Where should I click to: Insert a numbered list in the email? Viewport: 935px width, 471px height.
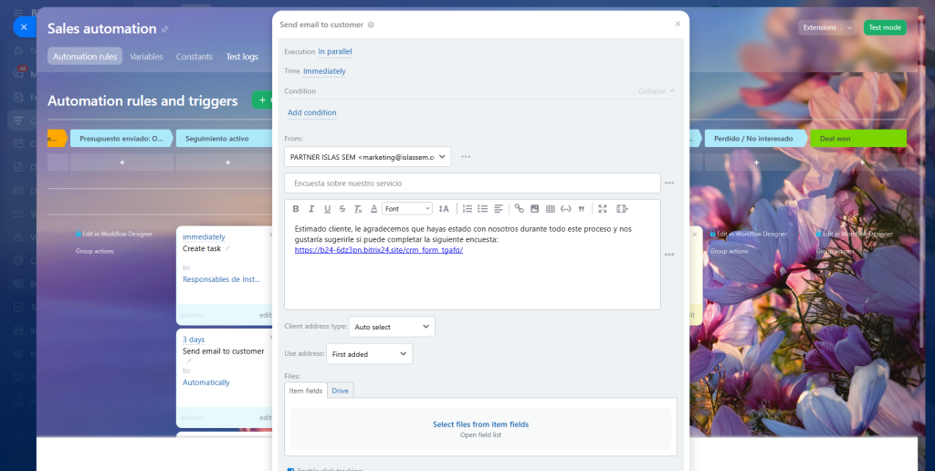pyautogui.click(x=467, y=209)
